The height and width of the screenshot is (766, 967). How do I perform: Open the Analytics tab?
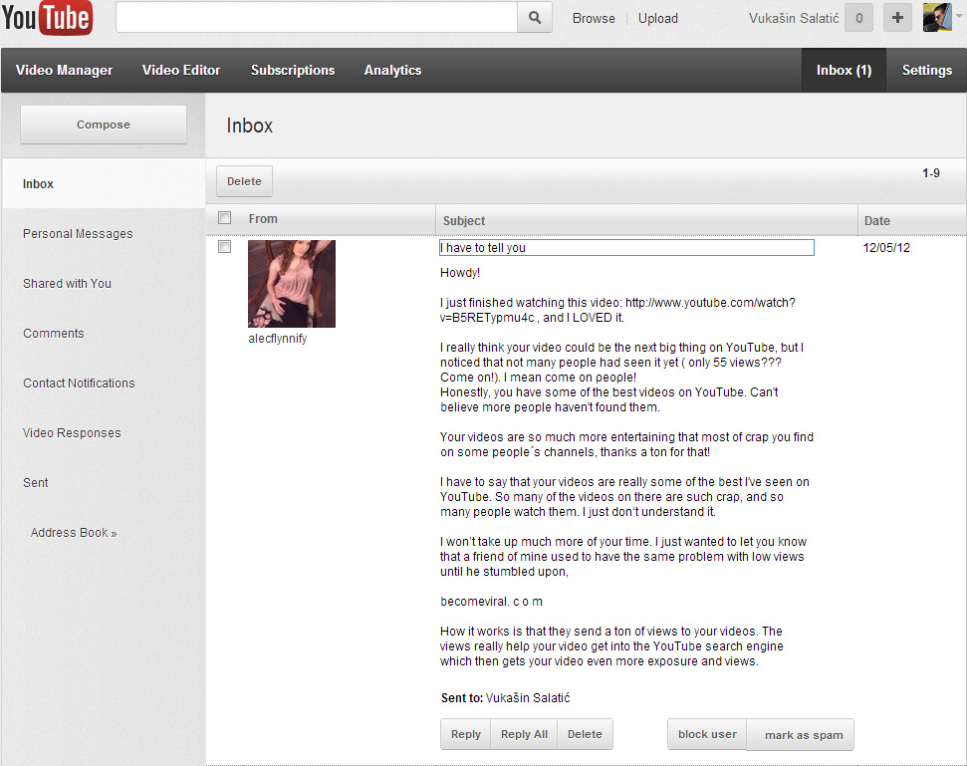[x=392, y=71]
